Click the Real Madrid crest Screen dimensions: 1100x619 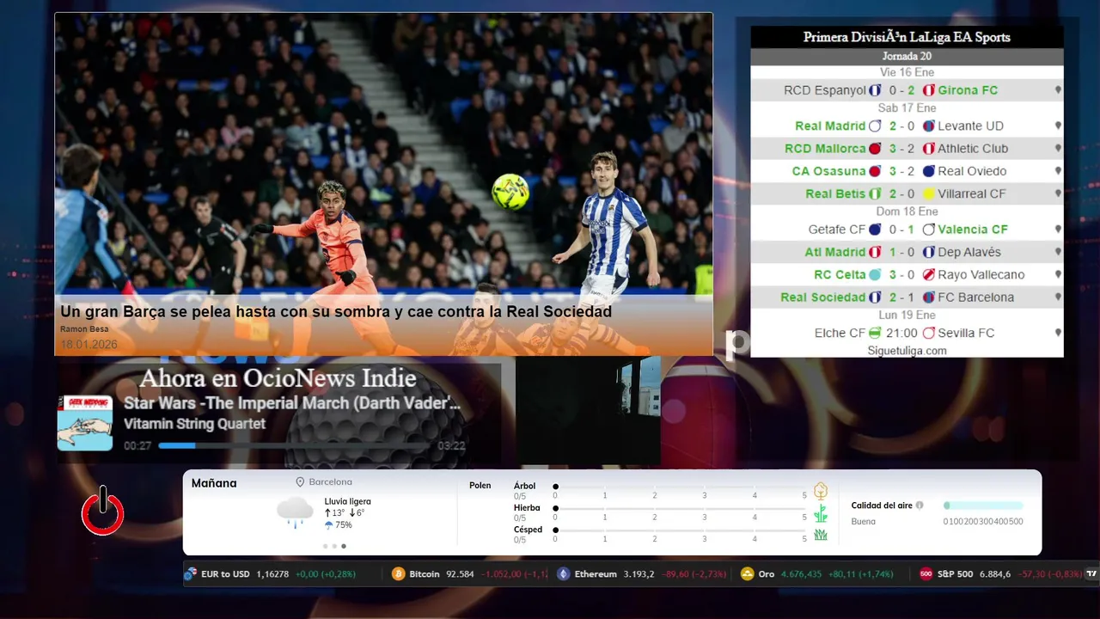[875, 126]
